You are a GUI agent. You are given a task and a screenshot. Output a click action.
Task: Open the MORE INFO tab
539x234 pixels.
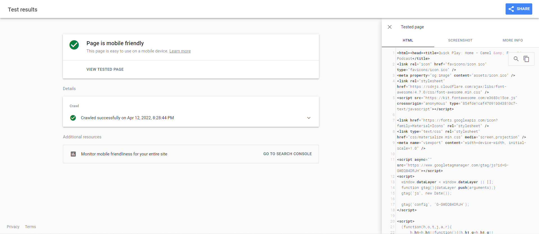coord(513,40)
